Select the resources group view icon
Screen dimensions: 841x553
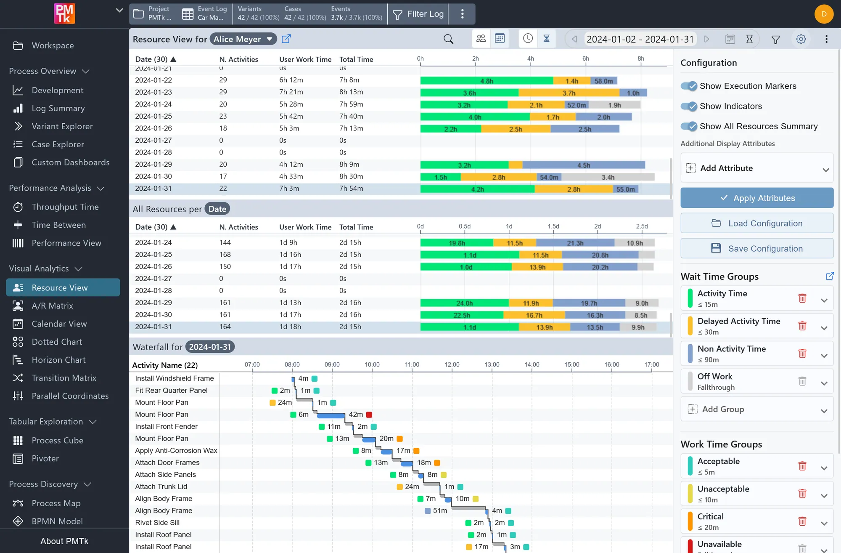[481, 39]
